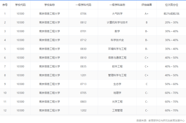The height and width of the screenshot is (123, 186).
Task: Click the 数据来源 footer note
Action: (160, 120)
